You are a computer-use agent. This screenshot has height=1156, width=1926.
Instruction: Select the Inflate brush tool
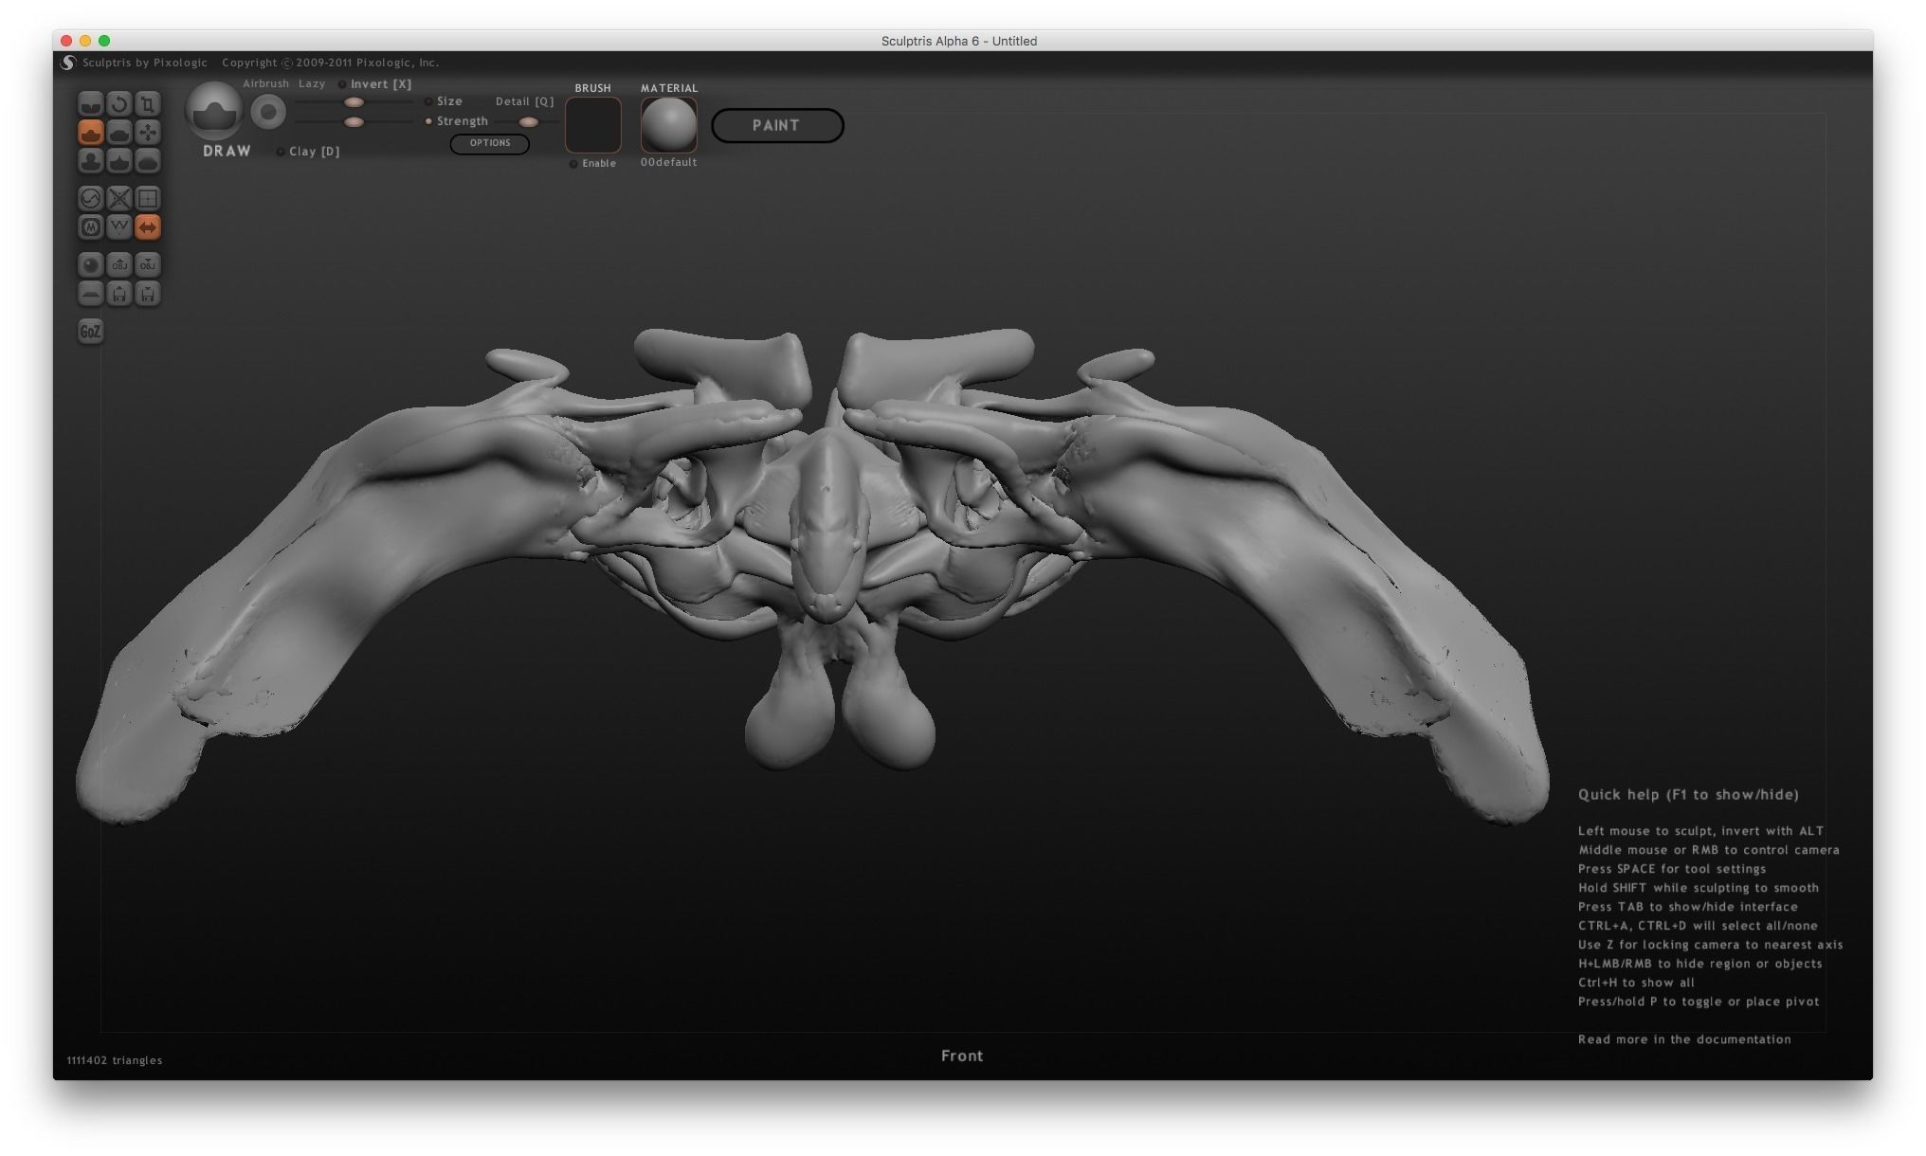coord(90,161)
